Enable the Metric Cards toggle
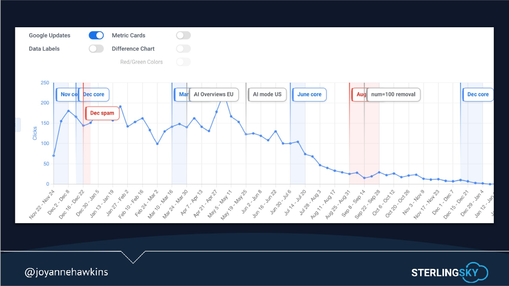509x286 pixels. pyautogui.click(x=183, y=35)
